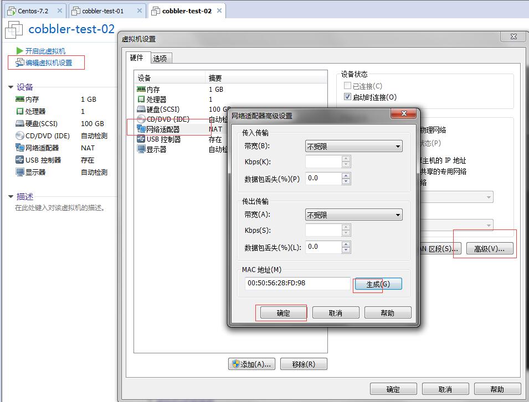Decrease outgoing packet loss stepper down arrow
The height and width of the screenshot is (402, 529).
point(346,250)
